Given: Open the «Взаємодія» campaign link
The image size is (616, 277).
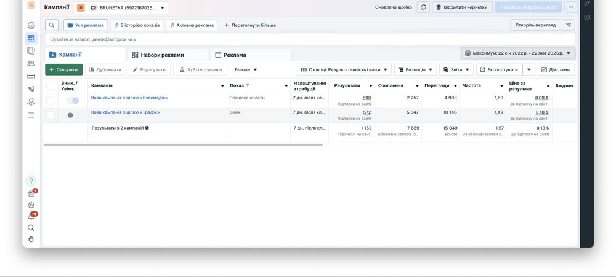Looking at the screenshot, I should (129, 98).
